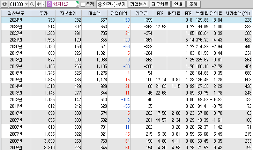Click the 결산년도 column header
This screenshot has width=253, height=150.
[16, 13]
